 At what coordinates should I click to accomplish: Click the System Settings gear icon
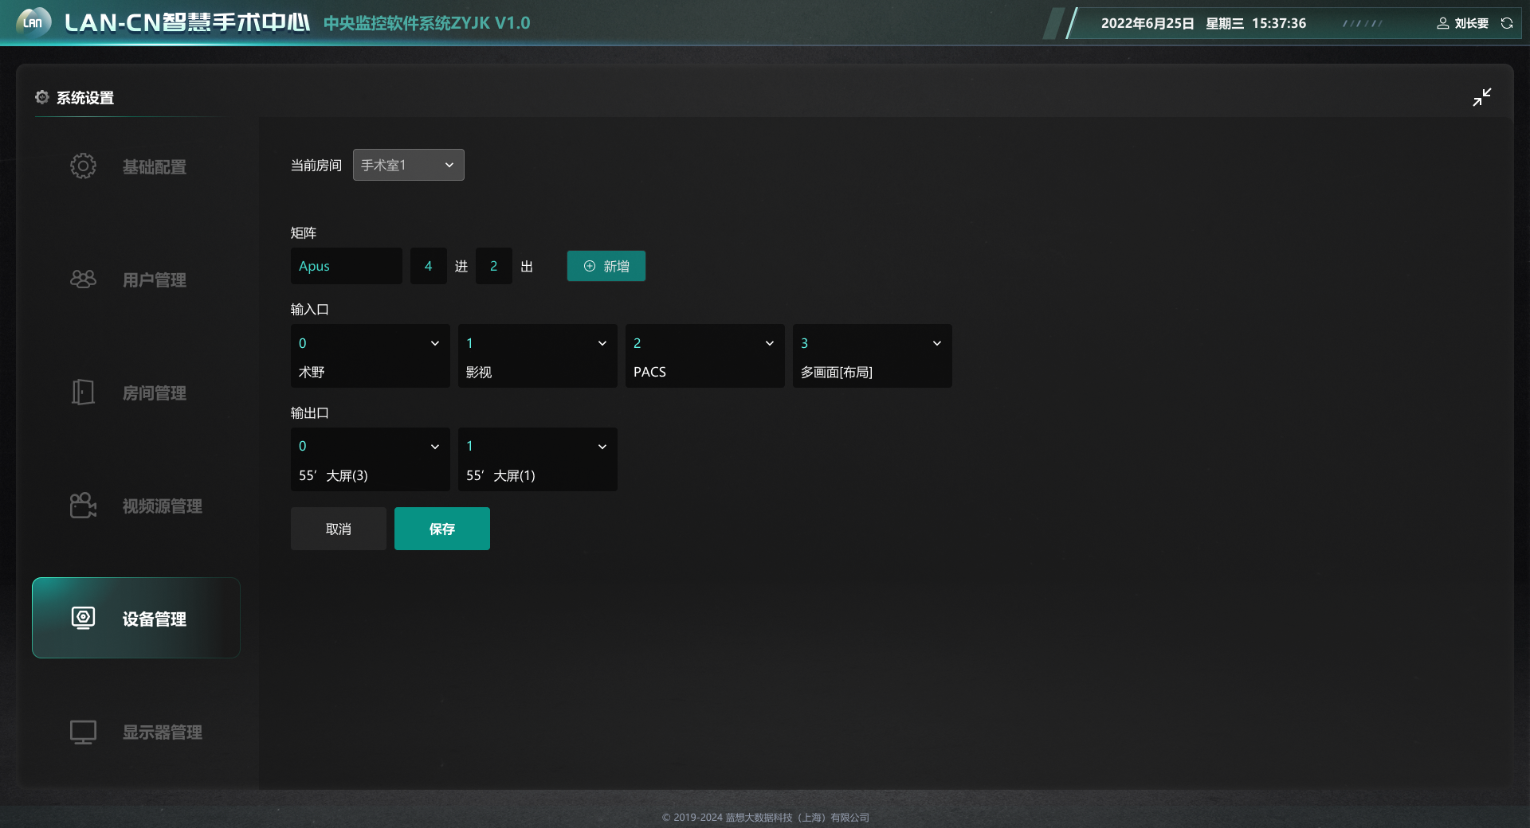(42, 97)
